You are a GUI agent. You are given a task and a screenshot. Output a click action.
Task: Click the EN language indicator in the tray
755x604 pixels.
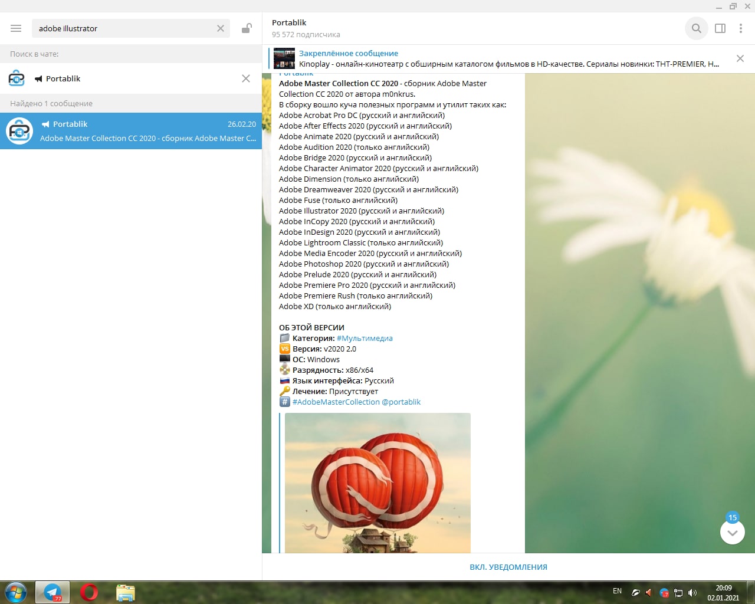coord(617,591)
